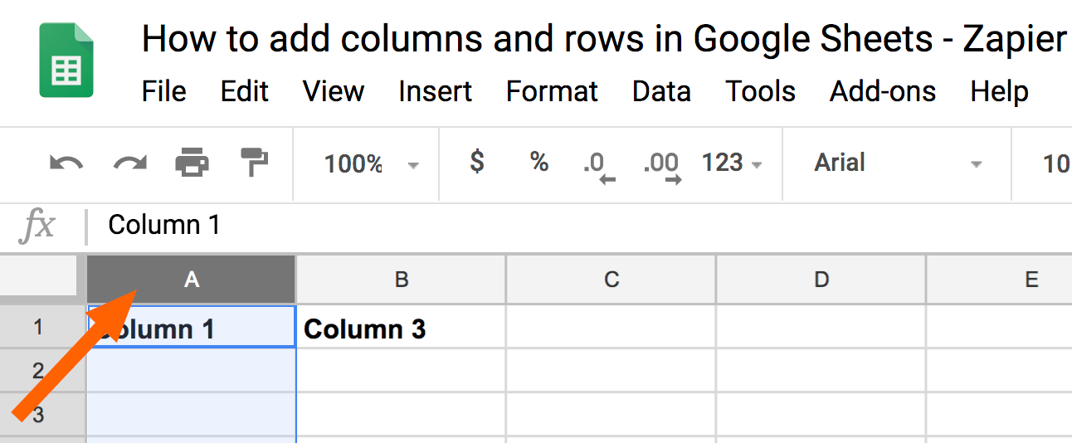
Task: Format as percent with % icon
Action: [539, 163]
